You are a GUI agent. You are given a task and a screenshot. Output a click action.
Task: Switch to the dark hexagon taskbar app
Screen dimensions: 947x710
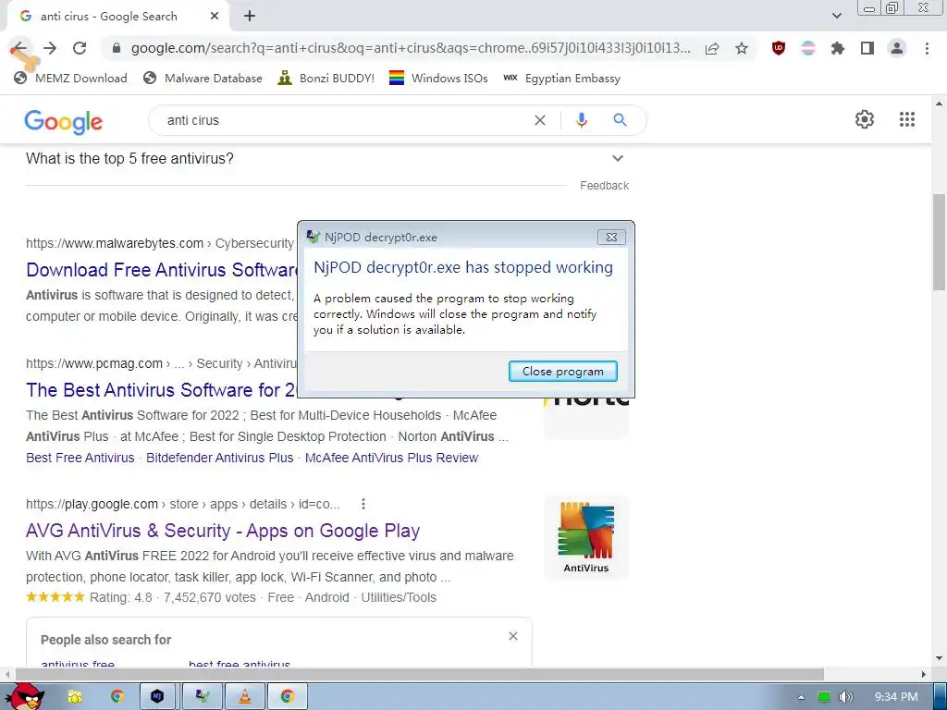[157, 697]
